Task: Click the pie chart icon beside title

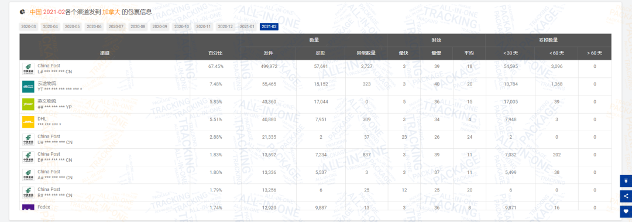Action: pos(22,12)
